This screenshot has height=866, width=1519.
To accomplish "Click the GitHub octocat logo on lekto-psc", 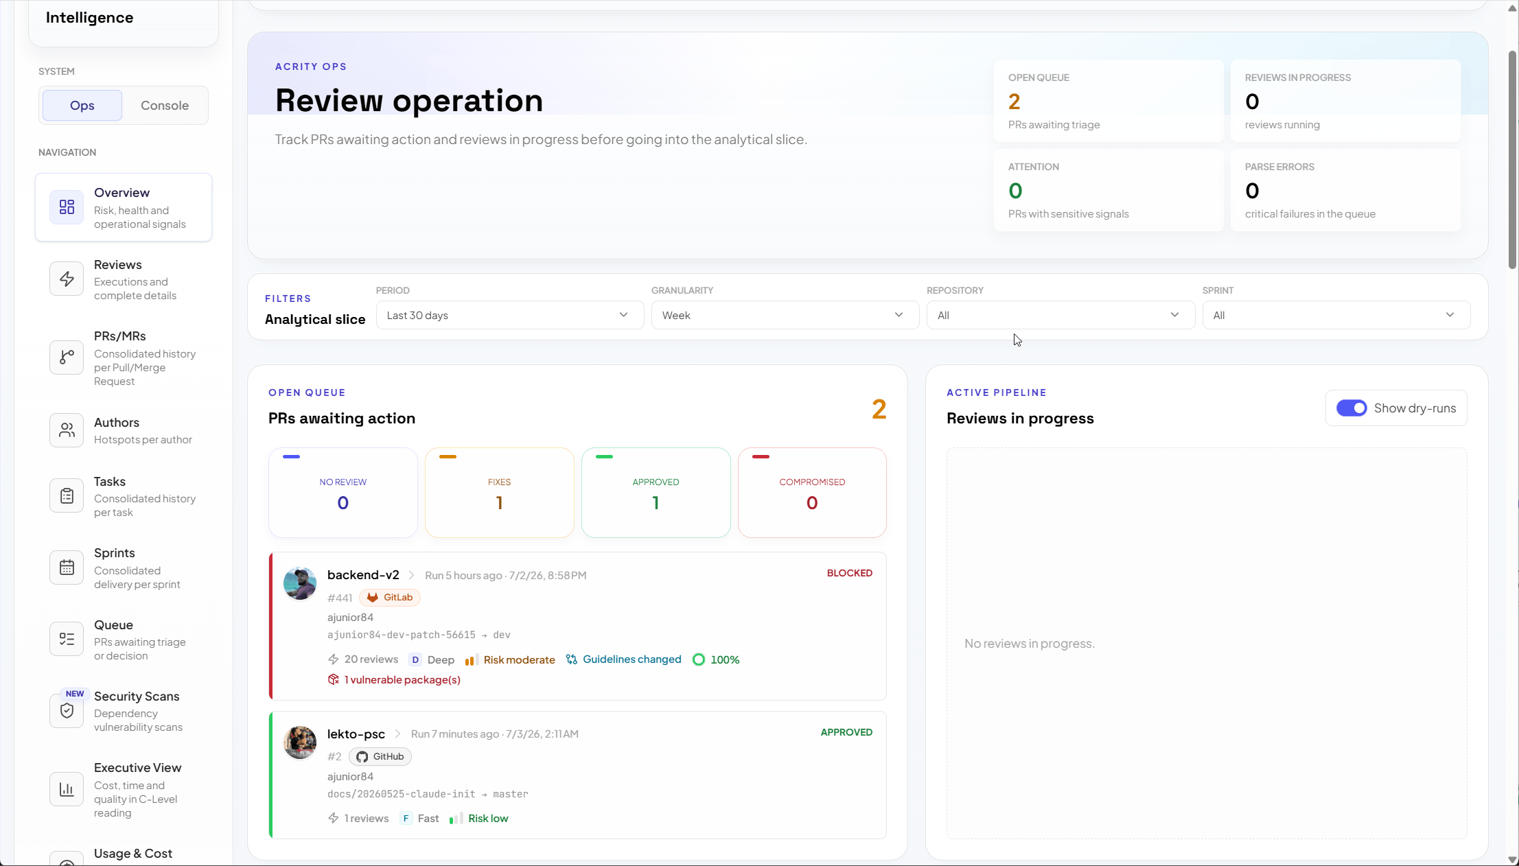I will (362, 757).
